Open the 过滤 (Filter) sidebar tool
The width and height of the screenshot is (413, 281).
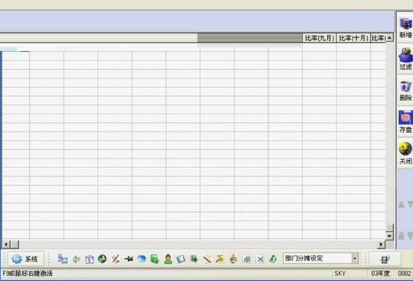pos(406,58)
